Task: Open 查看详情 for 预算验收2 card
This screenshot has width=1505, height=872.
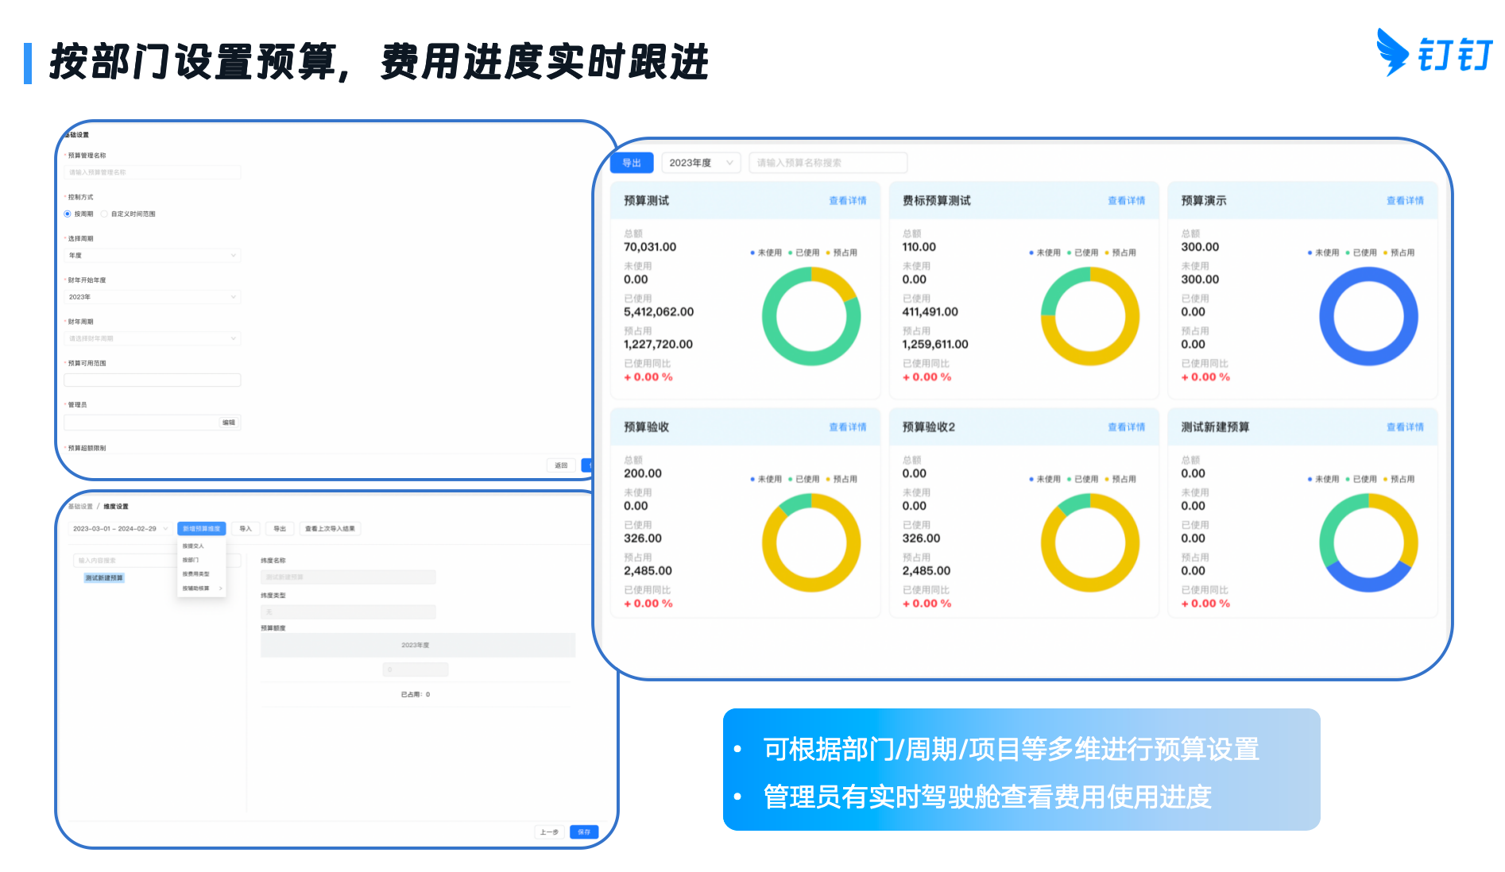Action: (x=1127, y=427)
